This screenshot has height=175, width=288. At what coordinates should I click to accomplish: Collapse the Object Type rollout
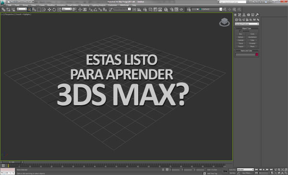click(x=247, y=28)
